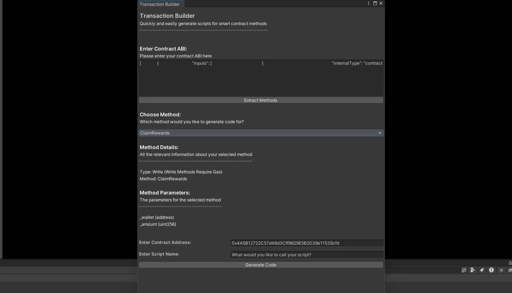
Task: Toggle the ClaimRewards method selector highlight
Action: 261,133
